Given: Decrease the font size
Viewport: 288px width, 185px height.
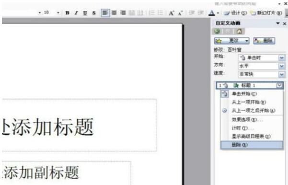Looking at the screenshot, I should [180, 13].
